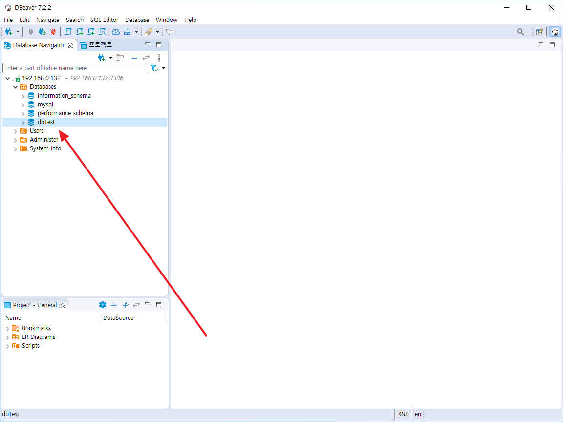The height and width of the screenshot is (422, 563).
Task: Click the red Disconnect plug icon
Action: [53, 32]
